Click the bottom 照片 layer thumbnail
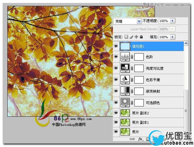Viewport: 194px width, 147px height. (125, 132)
